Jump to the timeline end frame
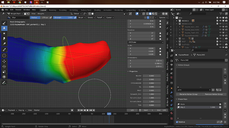Viewport: 229px width, 128px height. click(94, 110)
